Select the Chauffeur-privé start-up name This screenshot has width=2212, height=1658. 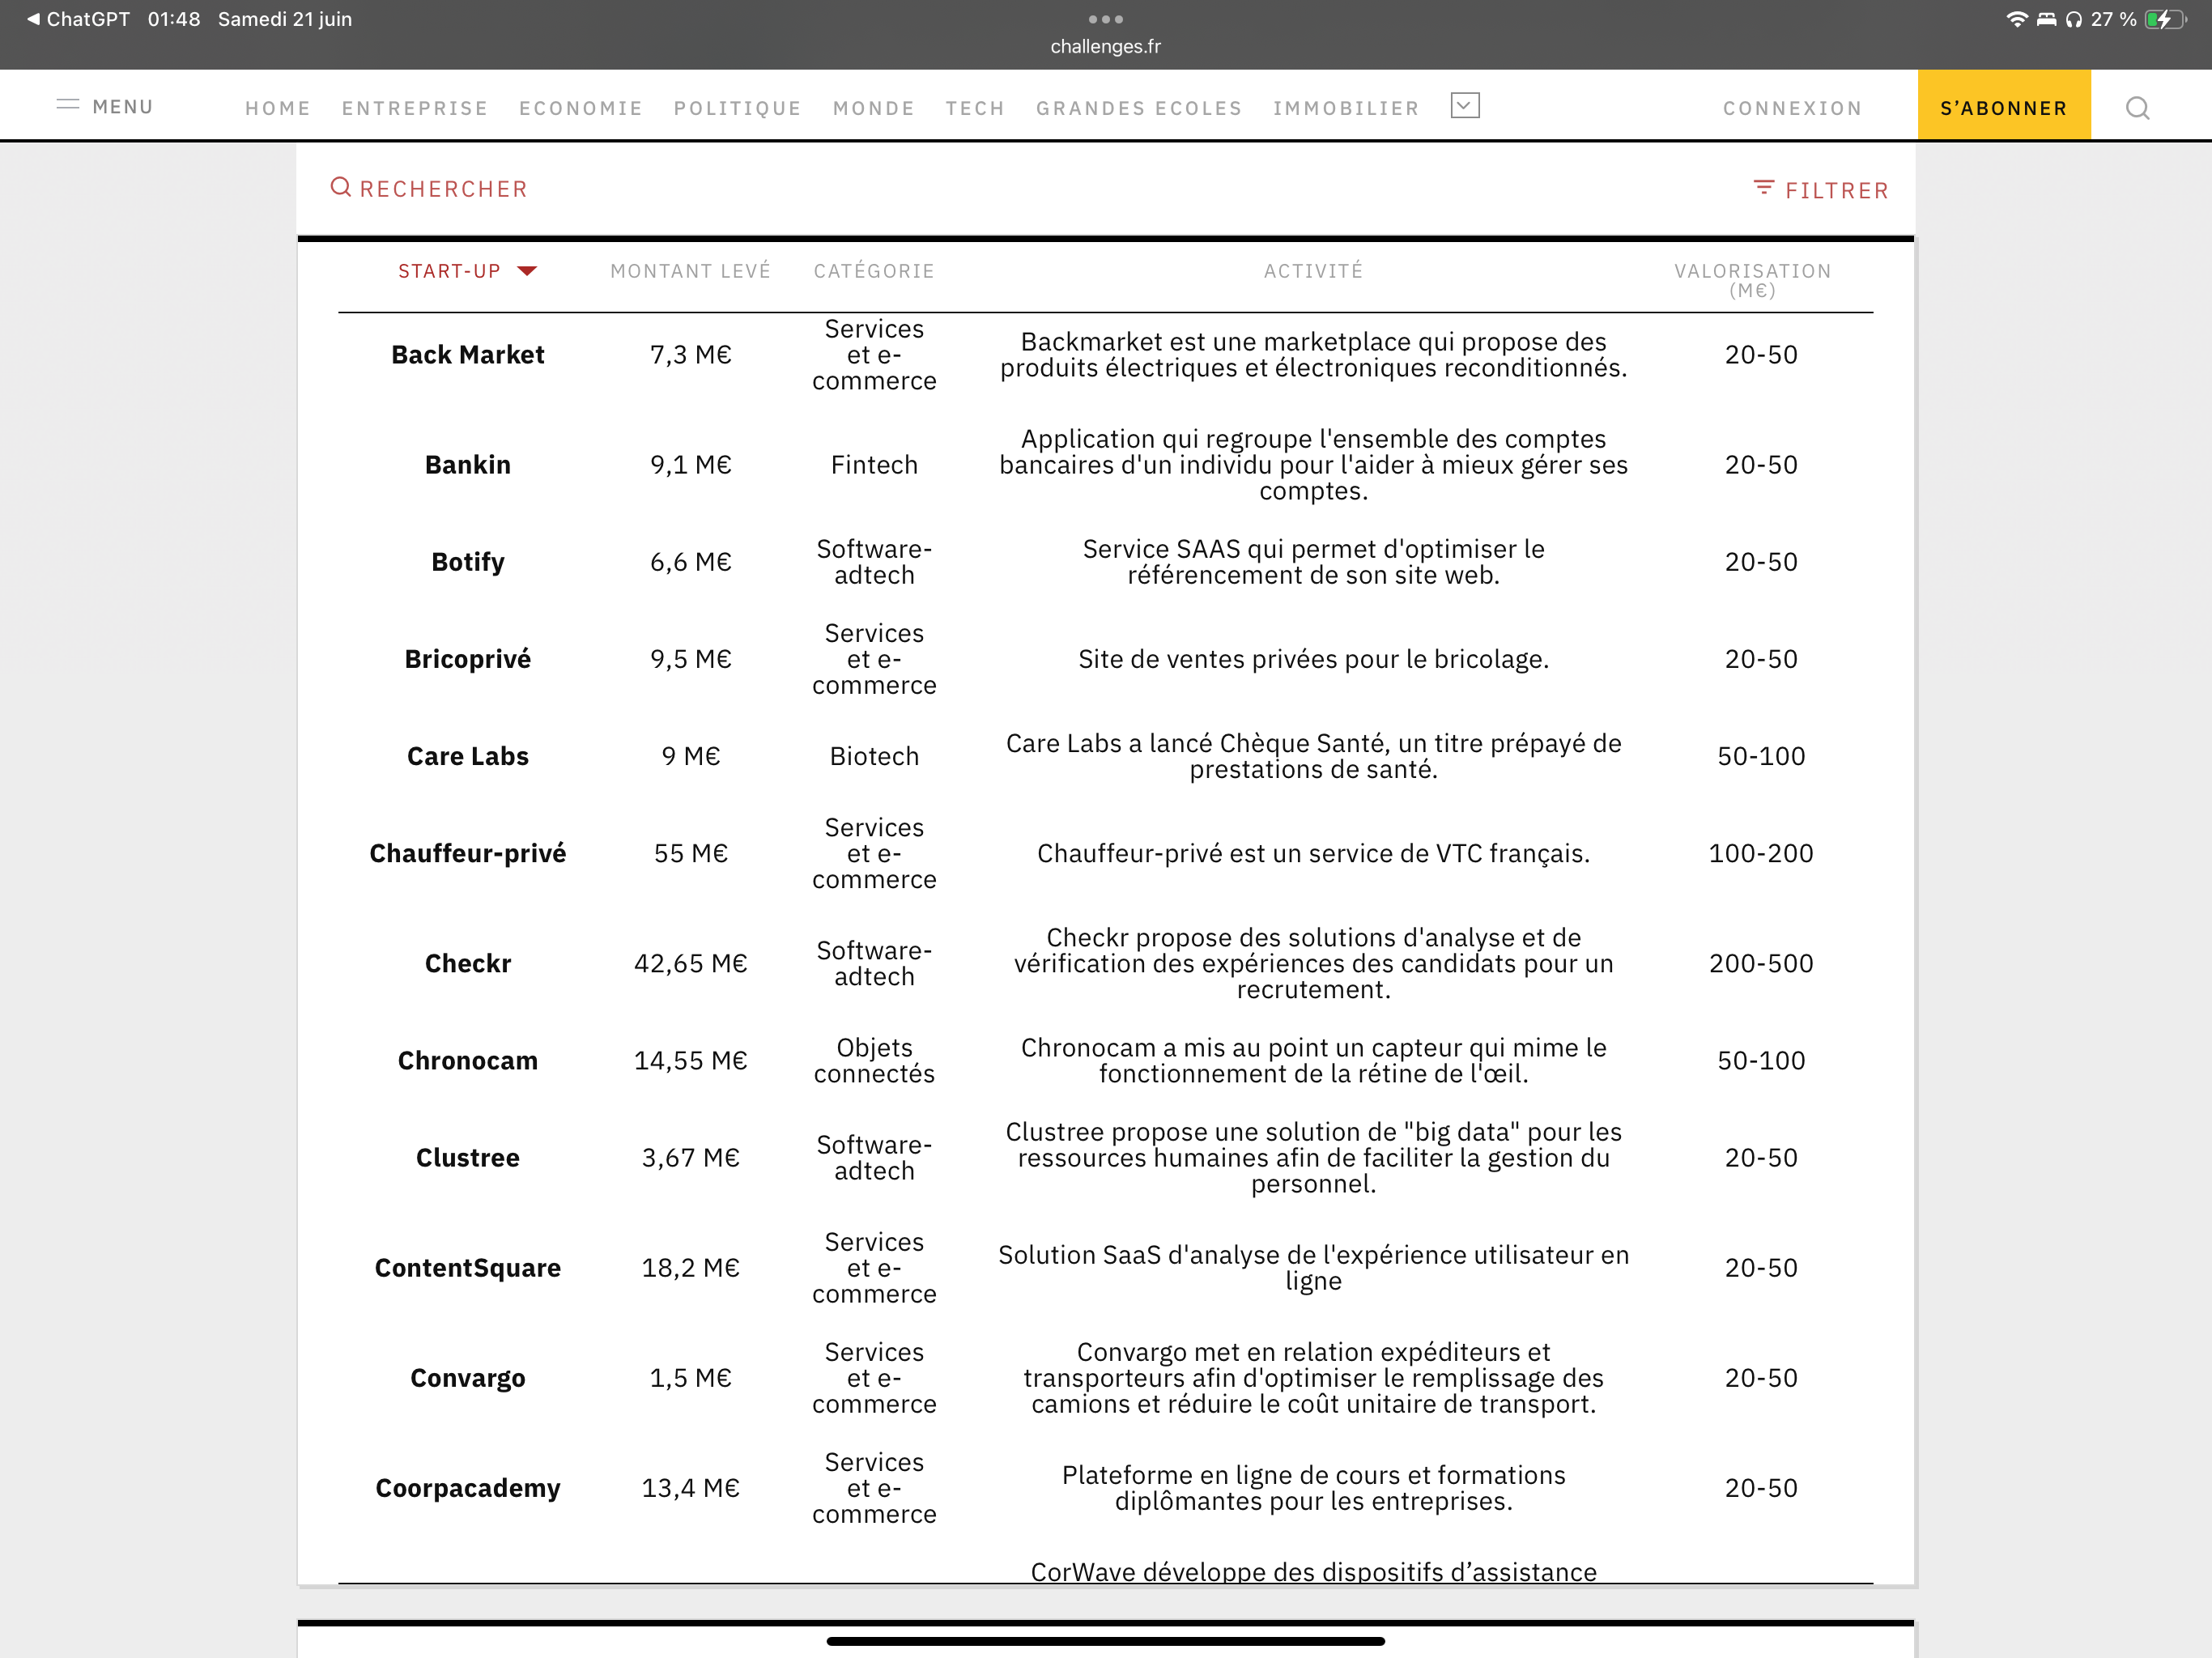coord(468,853)
